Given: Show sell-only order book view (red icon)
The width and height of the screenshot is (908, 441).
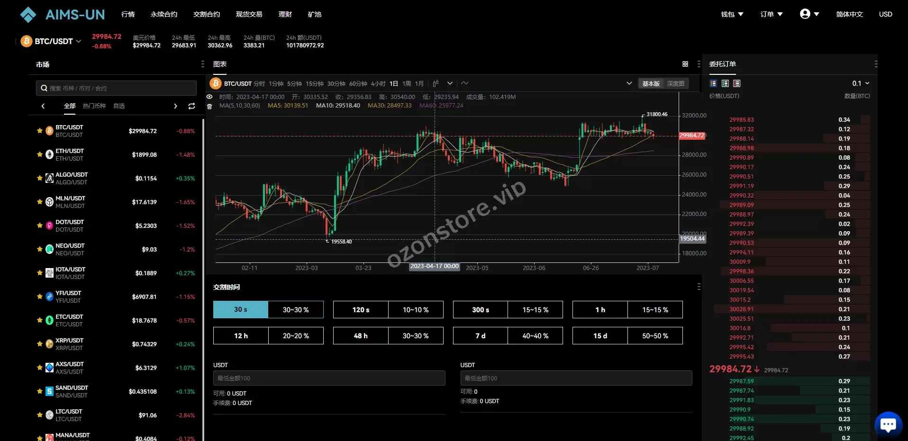Looking at the screenshot, I should 736,83.
